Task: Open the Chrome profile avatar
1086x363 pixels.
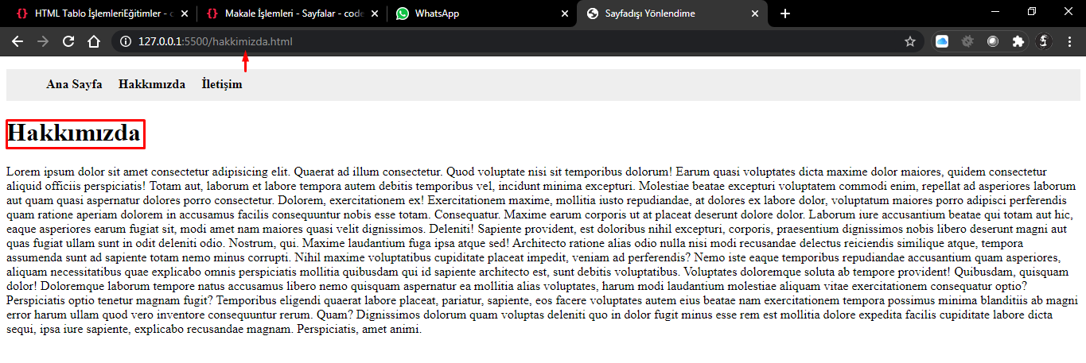Action: [x=1044, y=42]
